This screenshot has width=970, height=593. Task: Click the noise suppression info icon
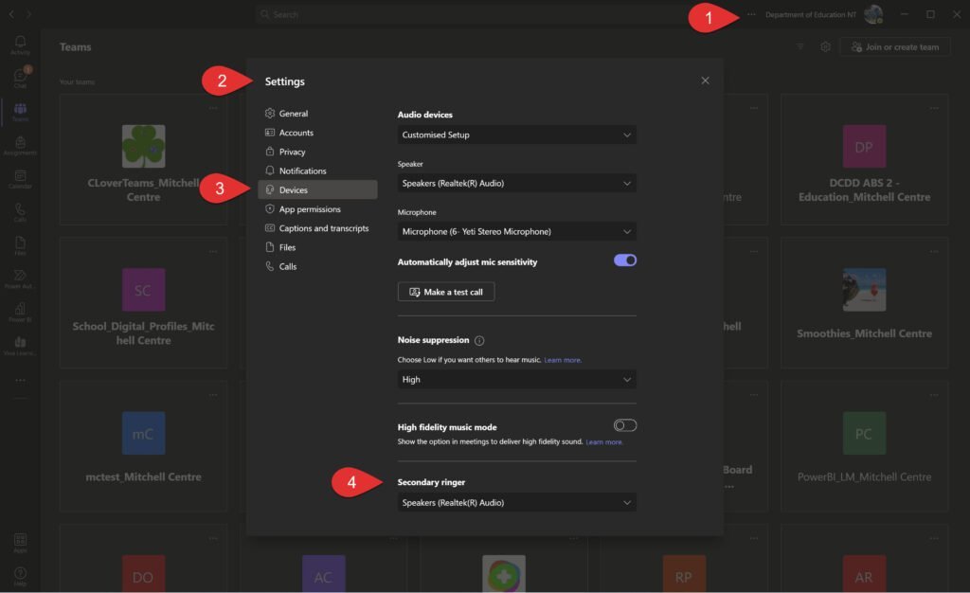(x=478, y=340)
